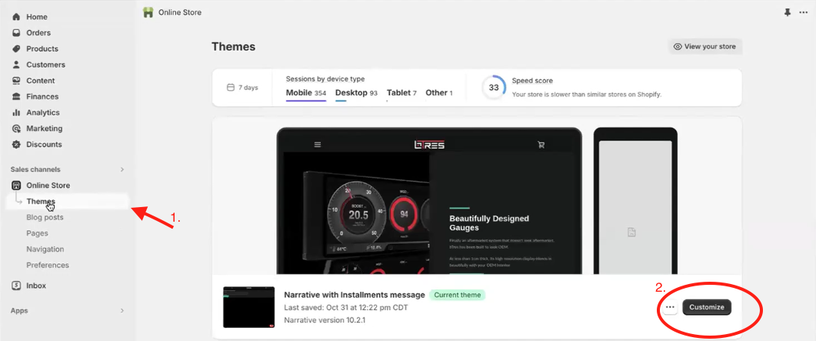The width and height of the screenshot is (816, 341).
Task: Open the 7 days date range picker
Action: tap(242, 88)
